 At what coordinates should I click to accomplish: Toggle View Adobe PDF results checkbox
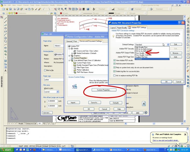(115, 61)
